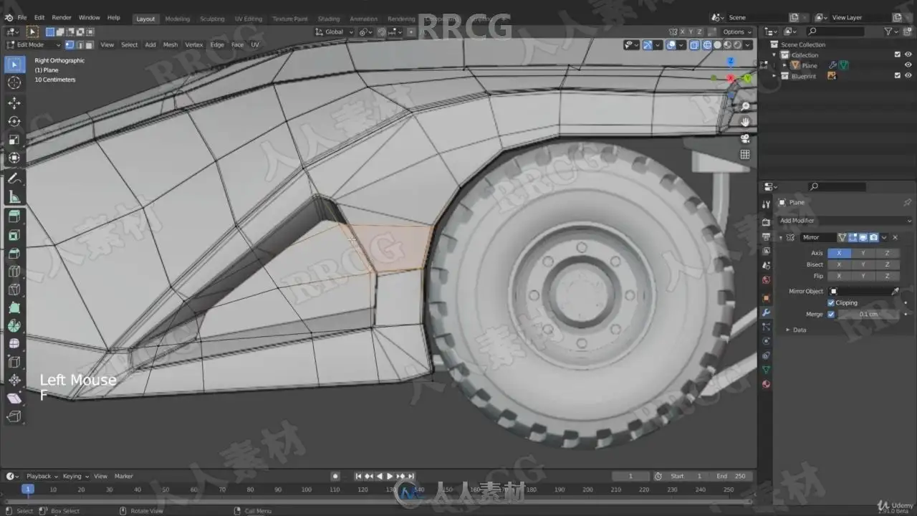The height and width of the screenshot is (516, 917).
Task: Open the Material properties tab
Action: coord(766,384)
